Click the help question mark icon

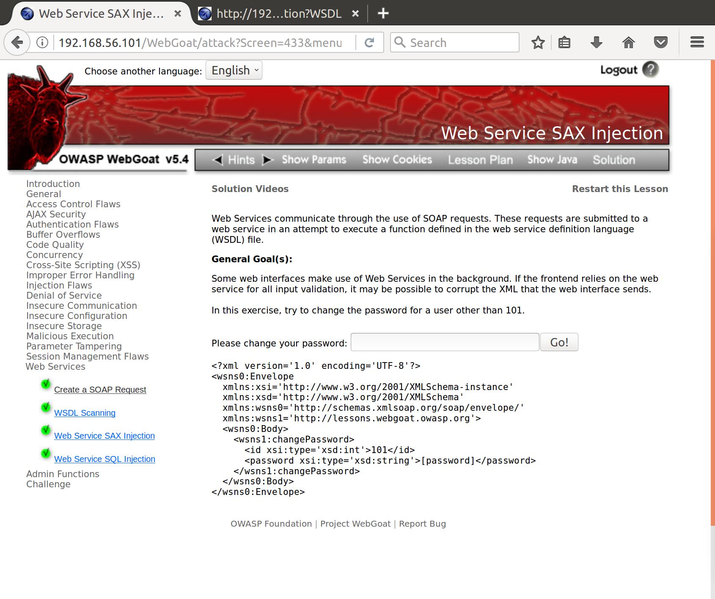[650, 69]
